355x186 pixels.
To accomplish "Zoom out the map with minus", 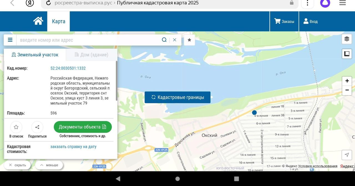I will [347, 90].
